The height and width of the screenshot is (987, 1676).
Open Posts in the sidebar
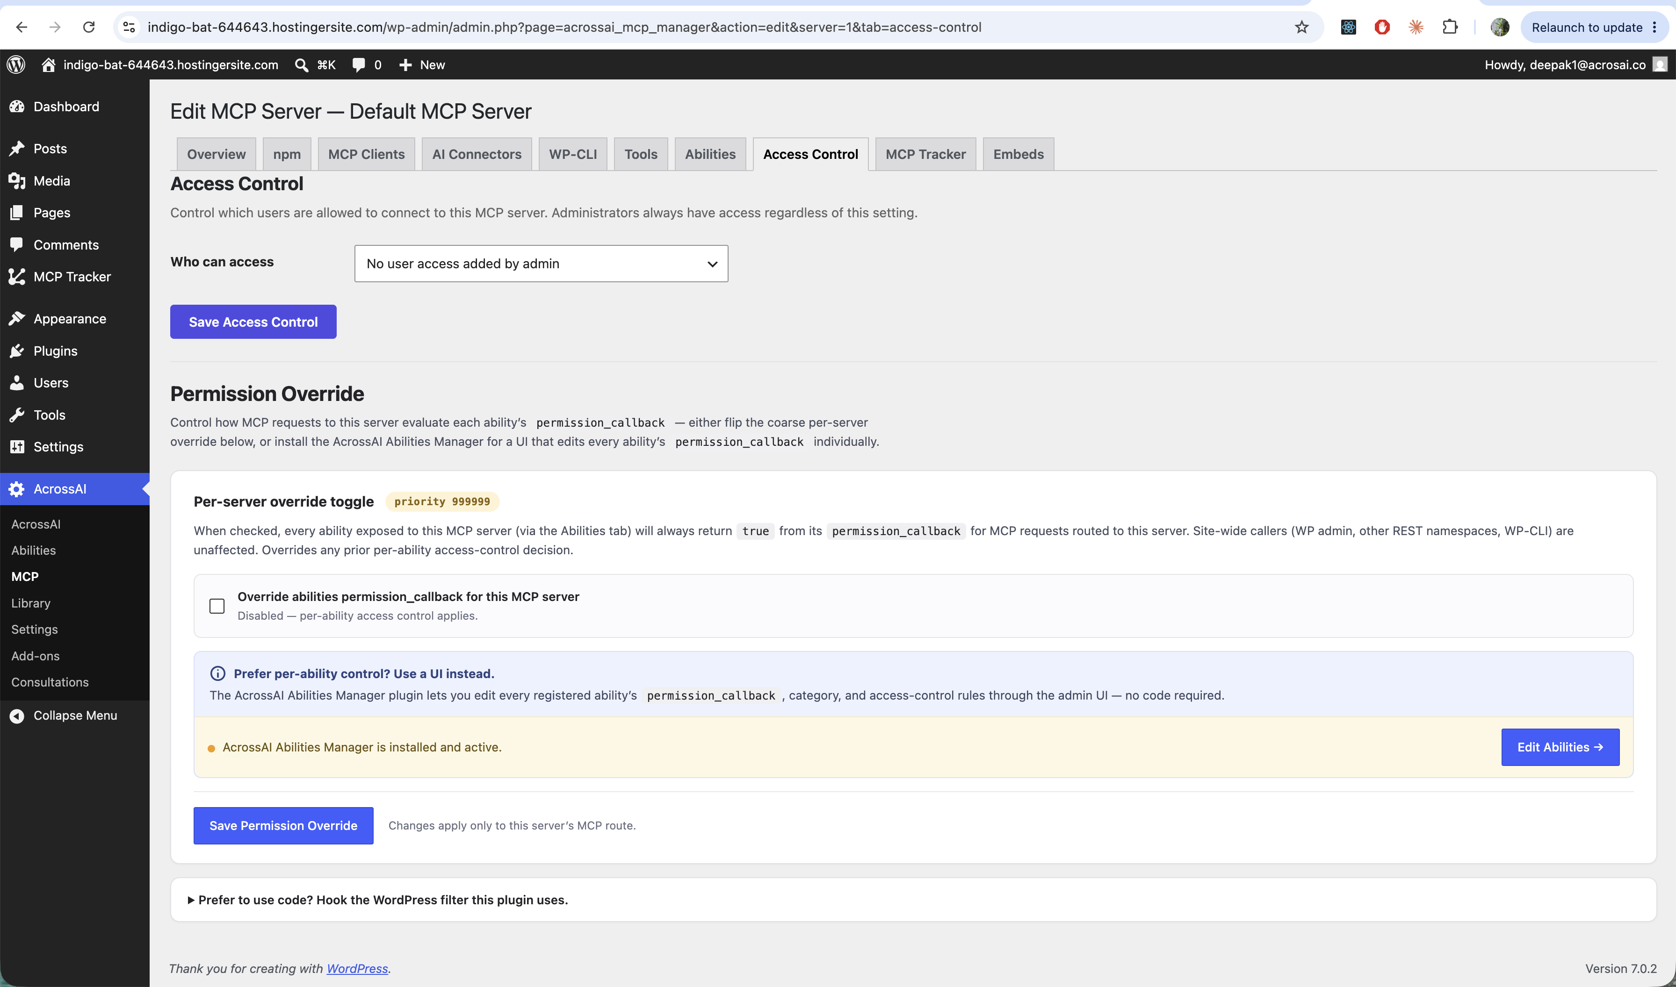click(x=74, y=148)
